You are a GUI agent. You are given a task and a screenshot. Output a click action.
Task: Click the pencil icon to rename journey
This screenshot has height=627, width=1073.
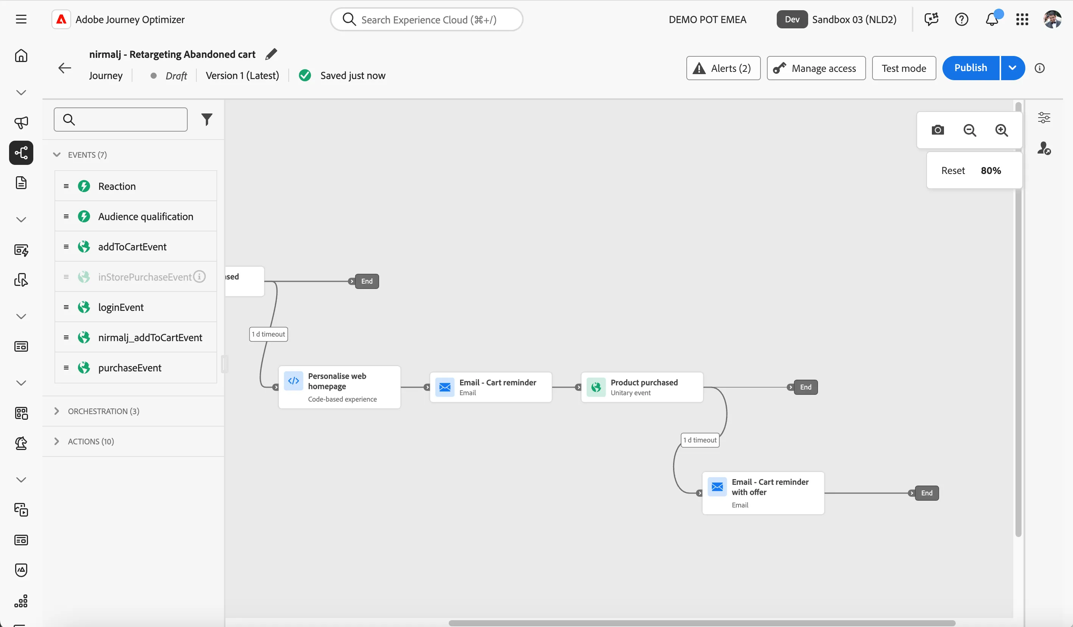point(271,54)
